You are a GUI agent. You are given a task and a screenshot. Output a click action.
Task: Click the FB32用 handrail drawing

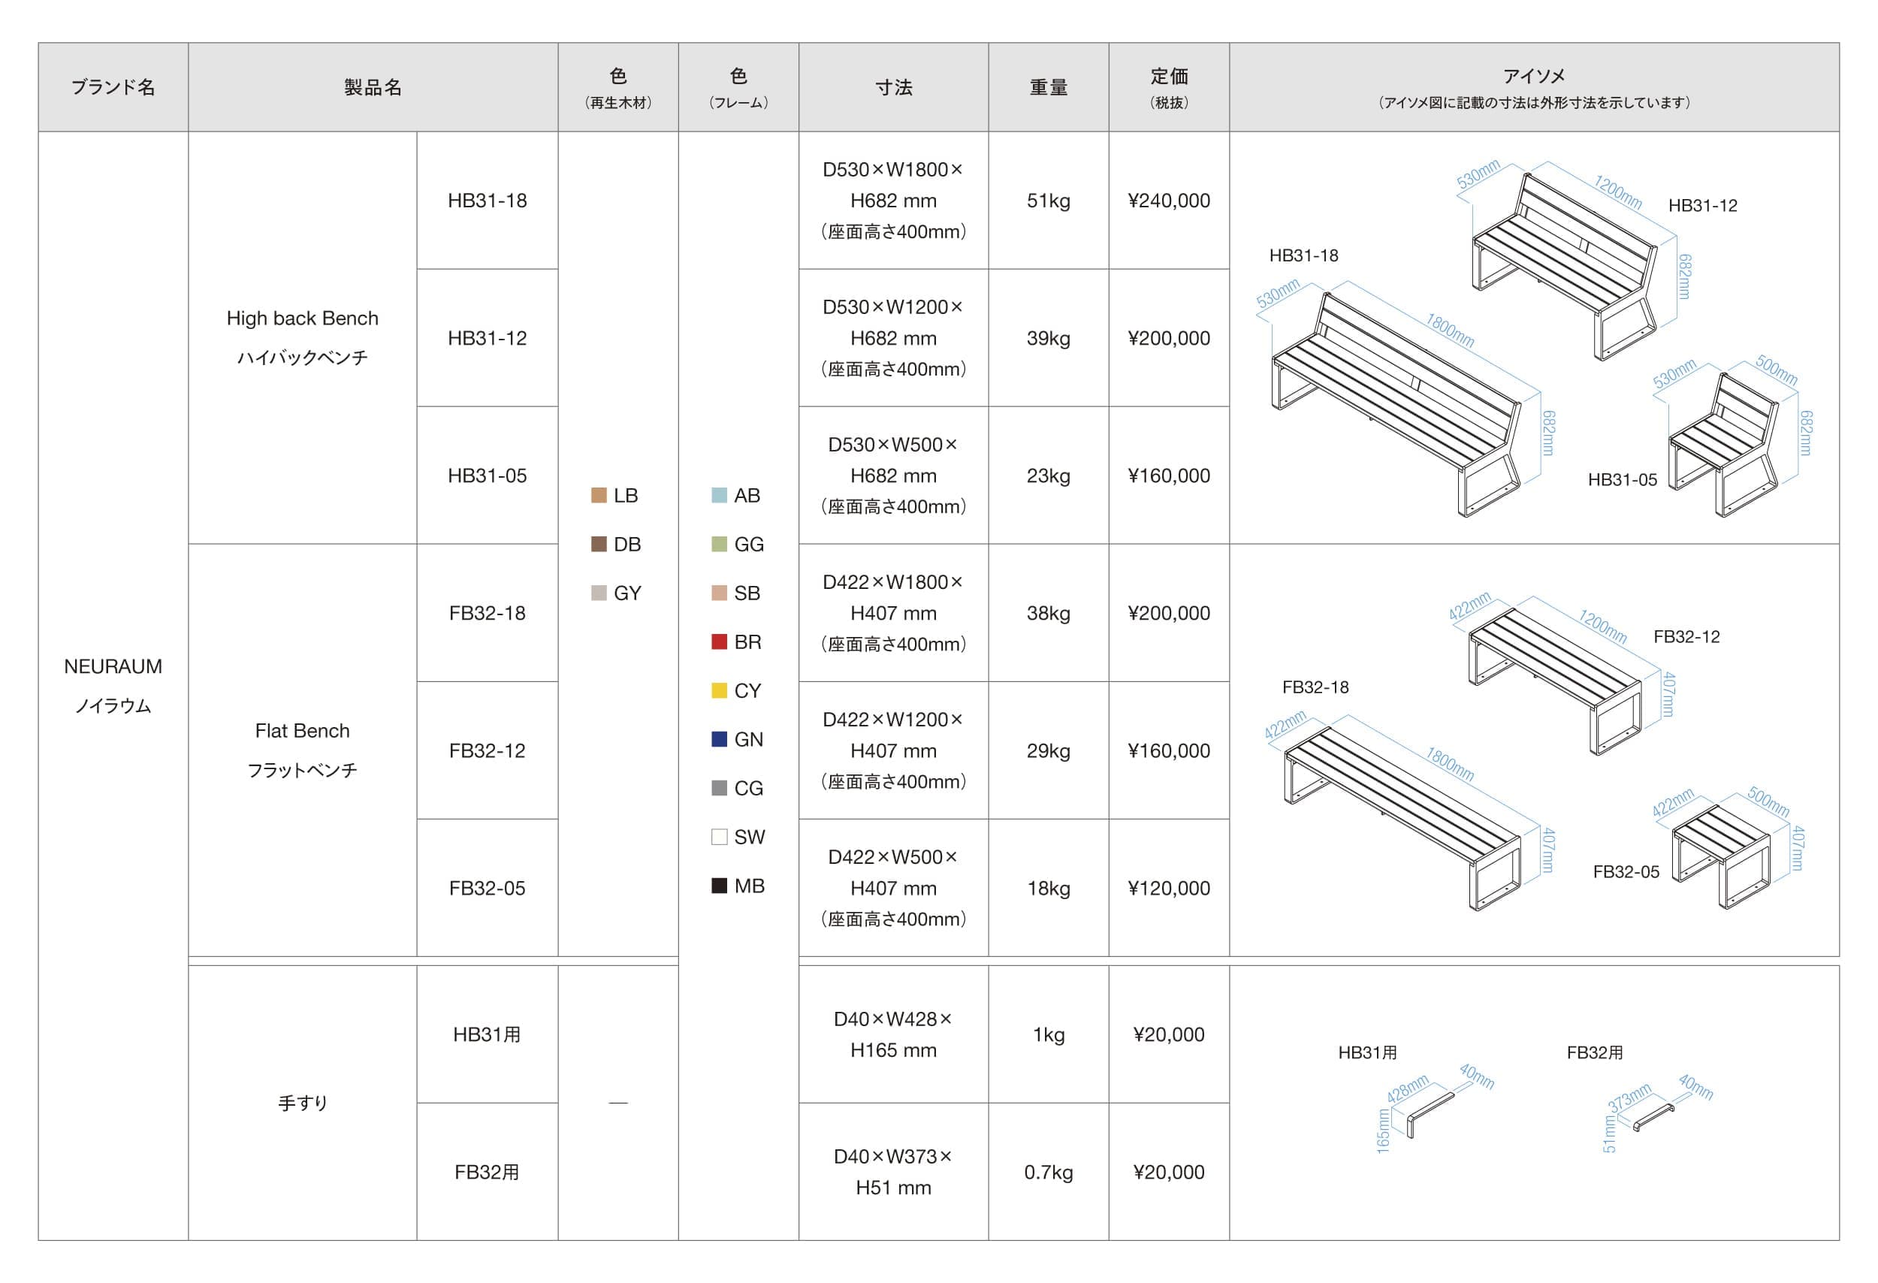(1653, 1119)
